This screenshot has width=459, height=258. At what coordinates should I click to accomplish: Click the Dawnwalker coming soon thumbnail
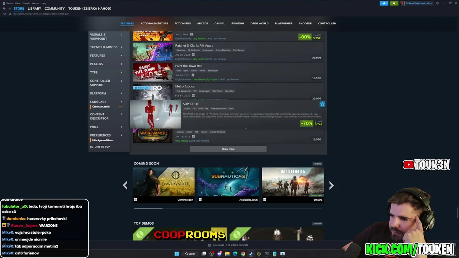[164, 182]
